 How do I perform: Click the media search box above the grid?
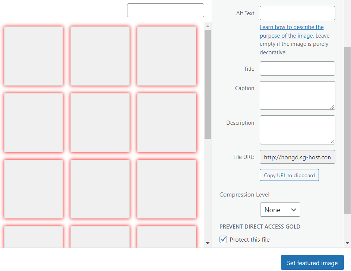[x=165, y=10]
